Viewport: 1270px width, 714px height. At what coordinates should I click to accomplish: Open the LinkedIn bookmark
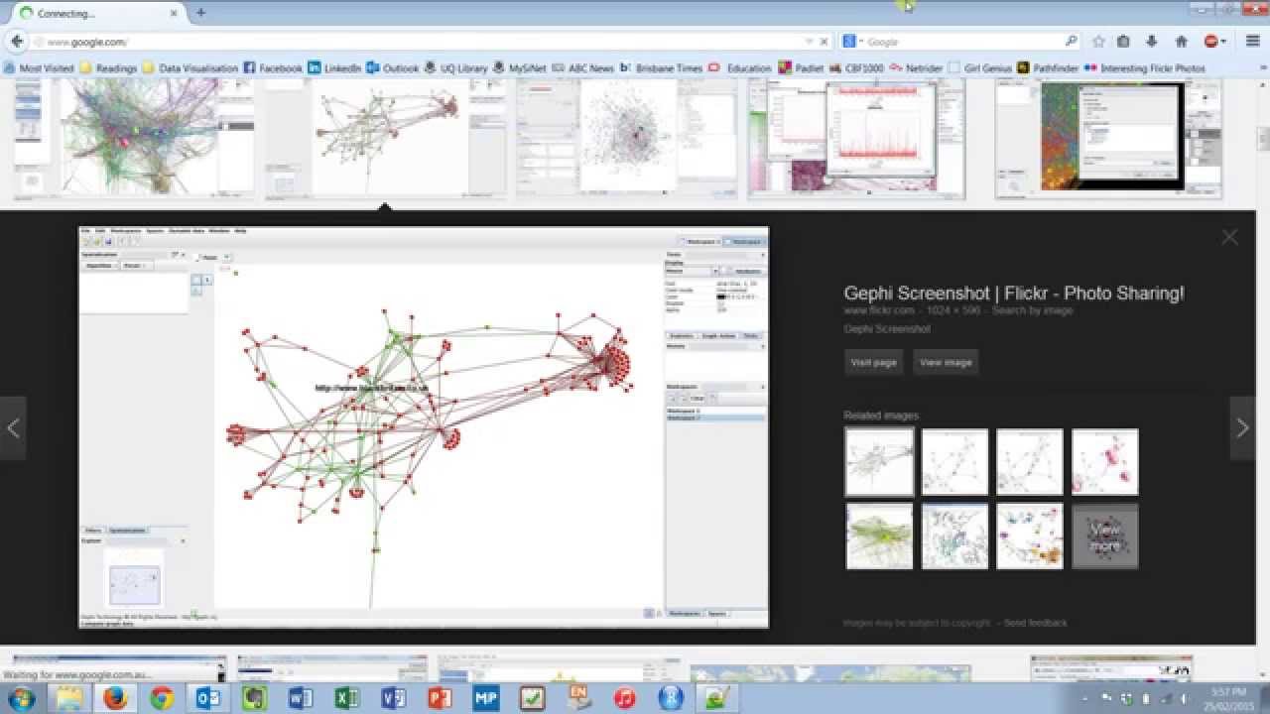pyautogui.click(x=334, y=68)
